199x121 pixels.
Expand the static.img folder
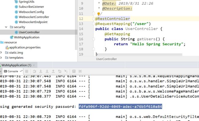point(1,53)
